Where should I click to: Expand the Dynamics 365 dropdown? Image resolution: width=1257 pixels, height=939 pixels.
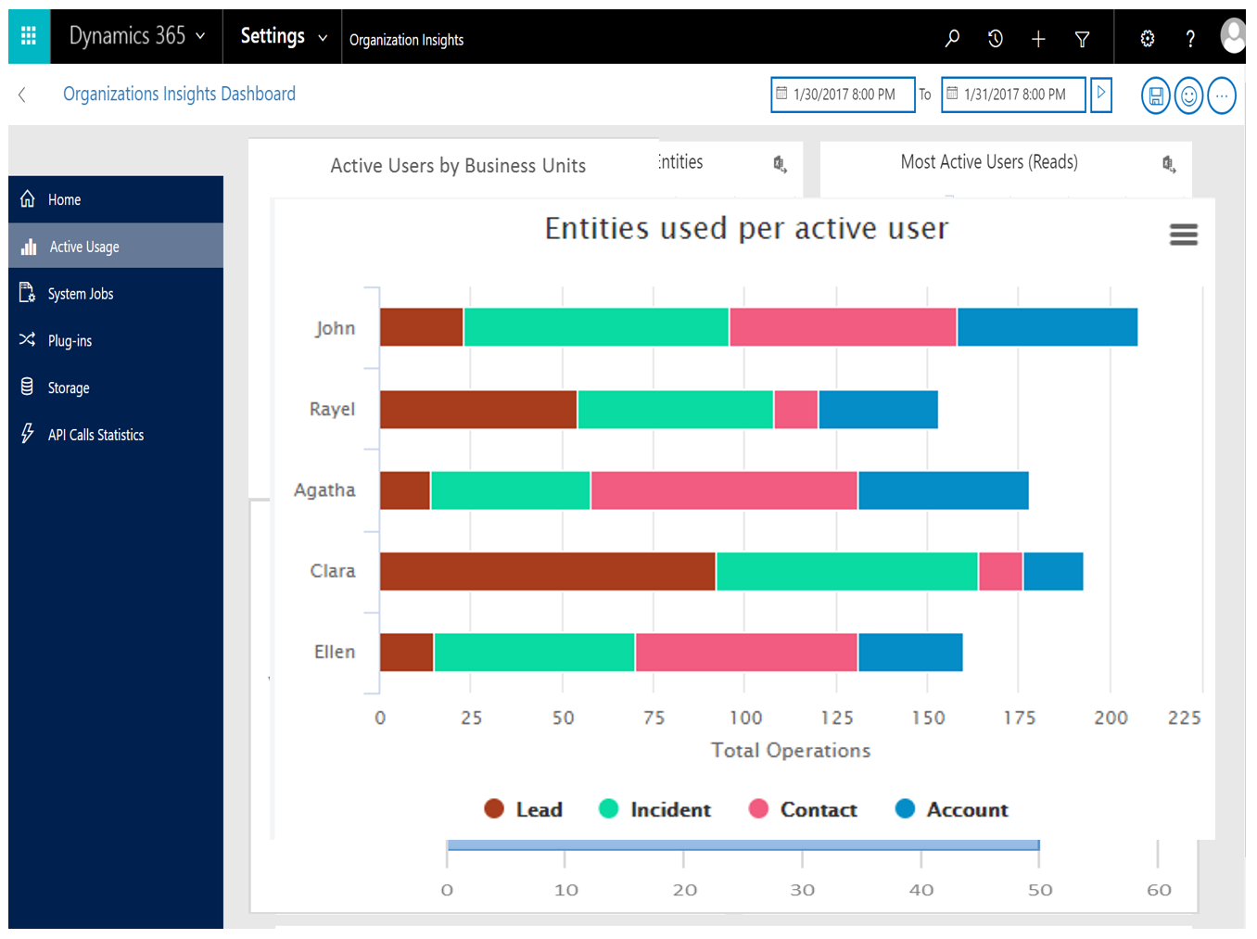tap(199, 36)
